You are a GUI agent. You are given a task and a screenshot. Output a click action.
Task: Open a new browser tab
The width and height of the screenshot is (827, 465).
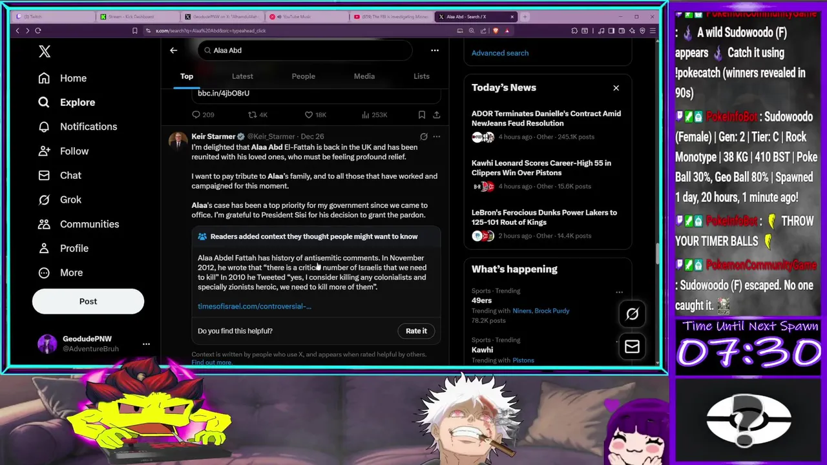[525, 17]
